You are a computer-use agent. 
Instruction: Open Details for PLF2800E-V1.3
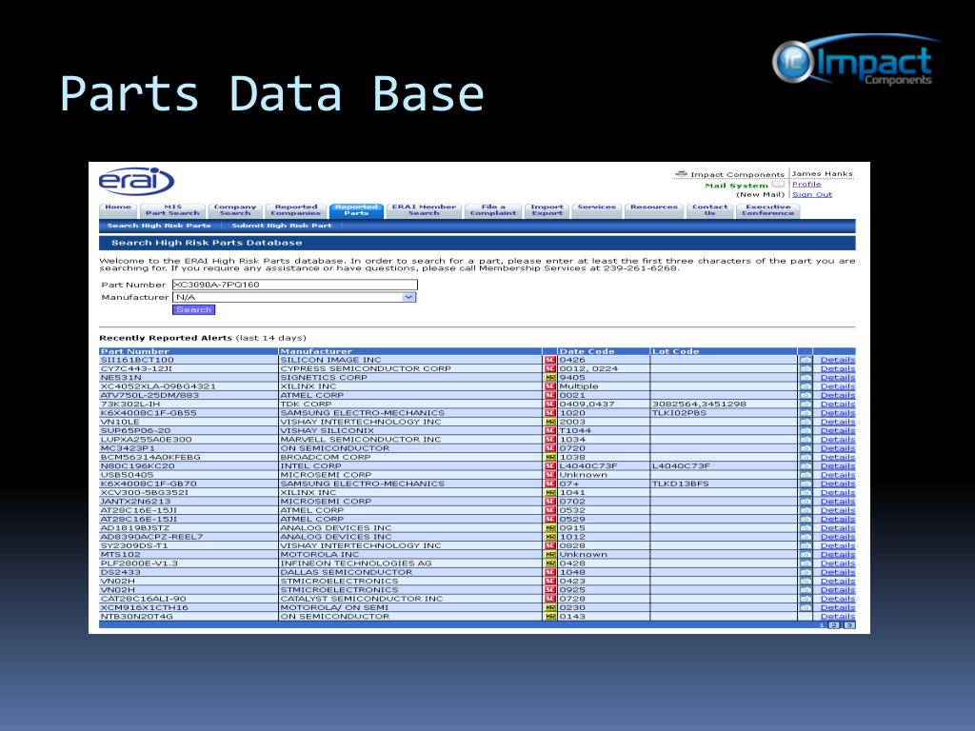(838, 563)
